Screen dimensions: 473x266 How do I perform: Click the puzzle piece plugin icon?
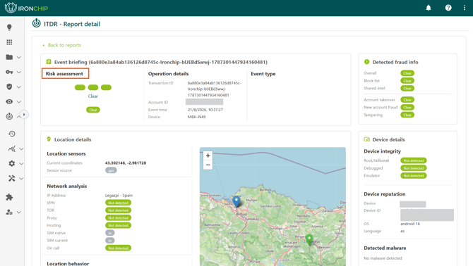(x=9, y=197)
